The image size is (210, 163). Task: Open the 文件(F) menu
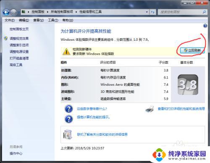pyautogui.click(x=10, y=20)
